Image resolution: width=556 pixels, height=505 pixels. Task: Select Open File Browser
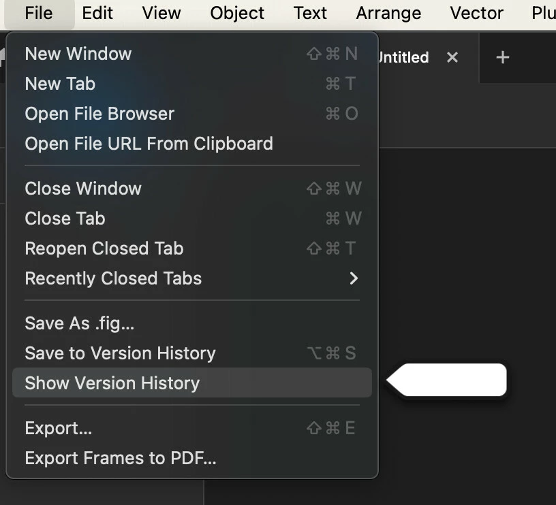192,114
